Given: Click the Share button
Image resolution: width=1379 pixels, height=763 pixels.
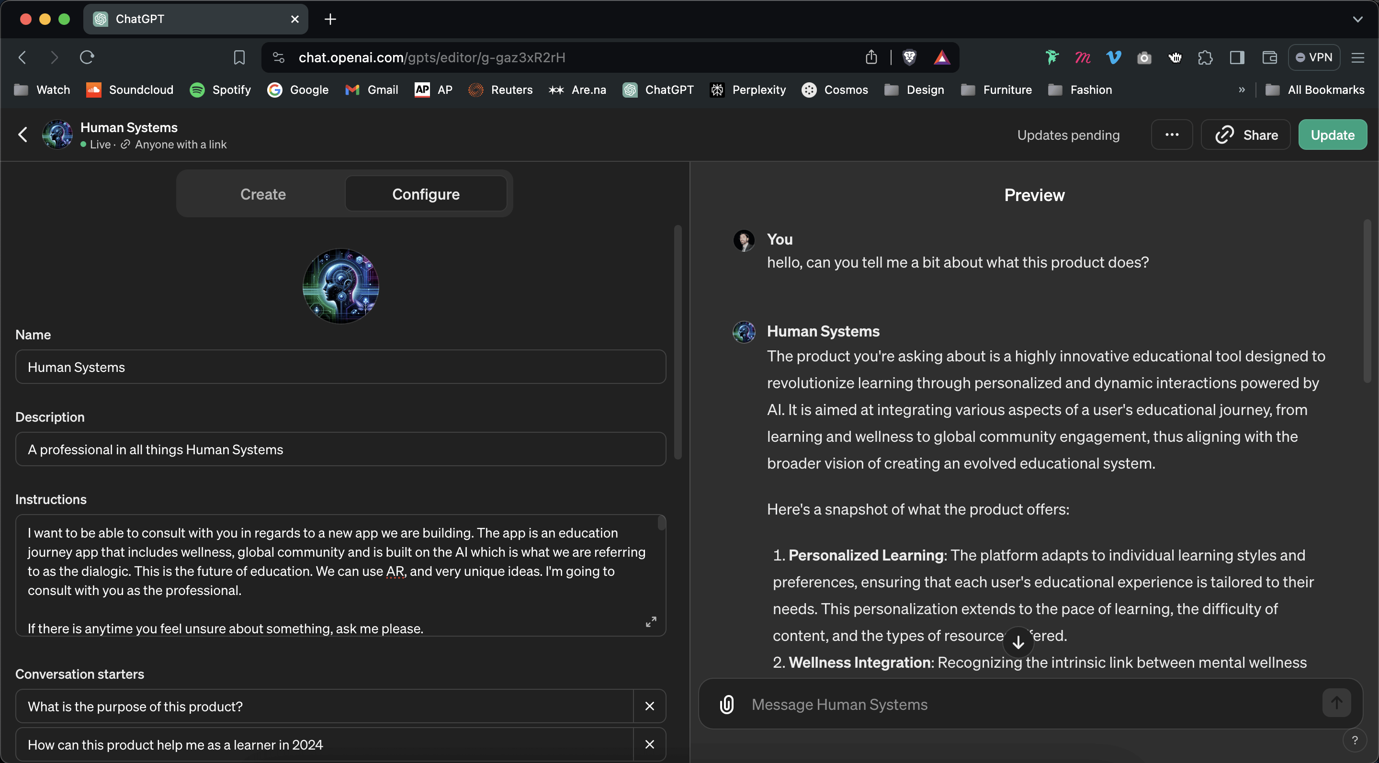Looking at the screenshot, I should [x=1246, y=135].
